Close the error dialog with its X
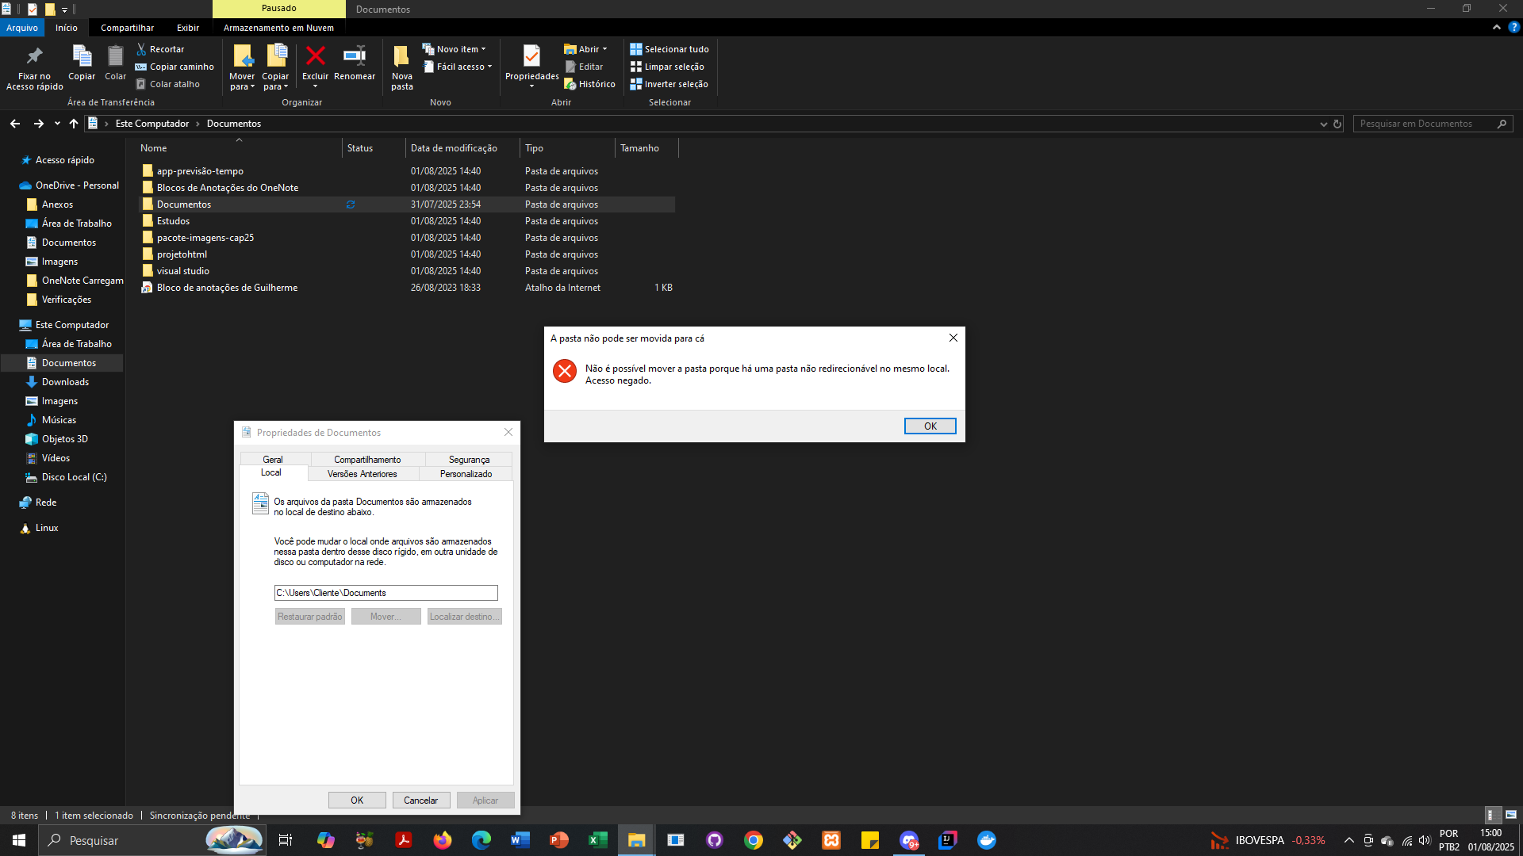The image size is (1523, 856). (x=953, y=338)
